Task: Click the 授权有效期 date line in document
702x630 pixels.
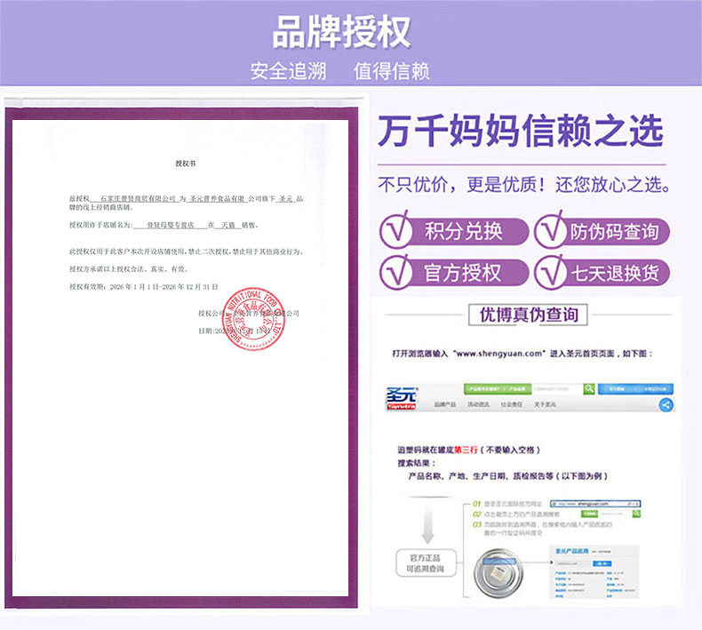Action: [x=143, y=287]
